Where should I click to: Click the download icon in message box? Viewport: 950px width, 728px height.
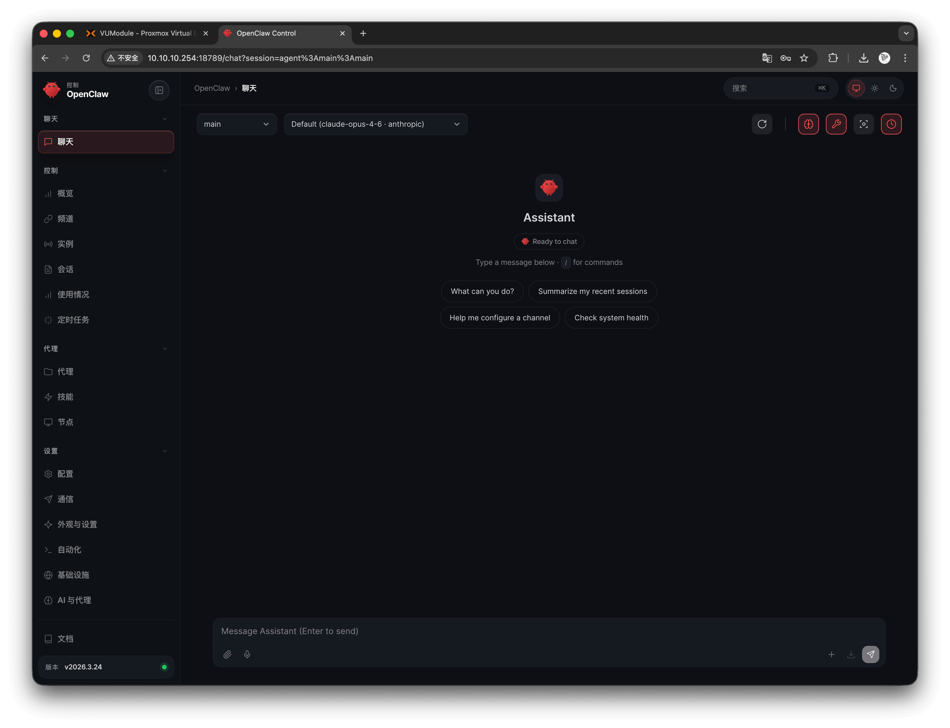(x=851, y=654)
